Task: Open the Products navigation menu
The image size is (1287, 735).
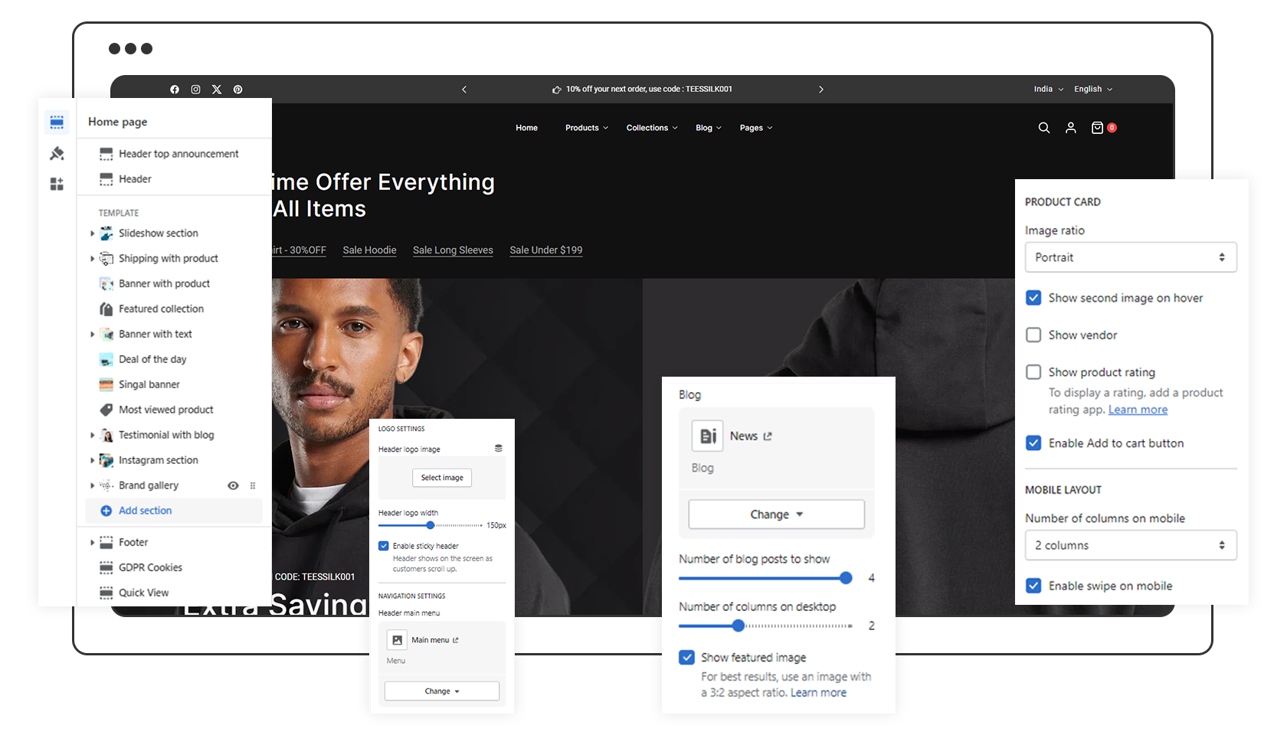Action: [x=586, y=128]
